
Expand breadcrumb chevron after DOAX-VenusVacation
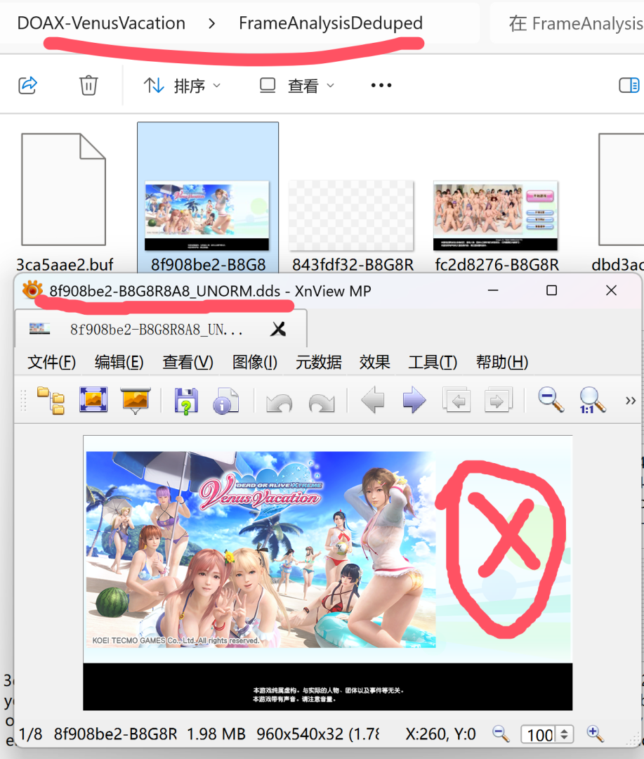211,23
